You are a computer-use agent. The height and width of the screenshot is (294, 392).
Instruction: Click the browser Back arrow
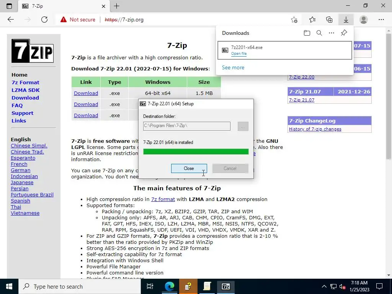(10, 20)
